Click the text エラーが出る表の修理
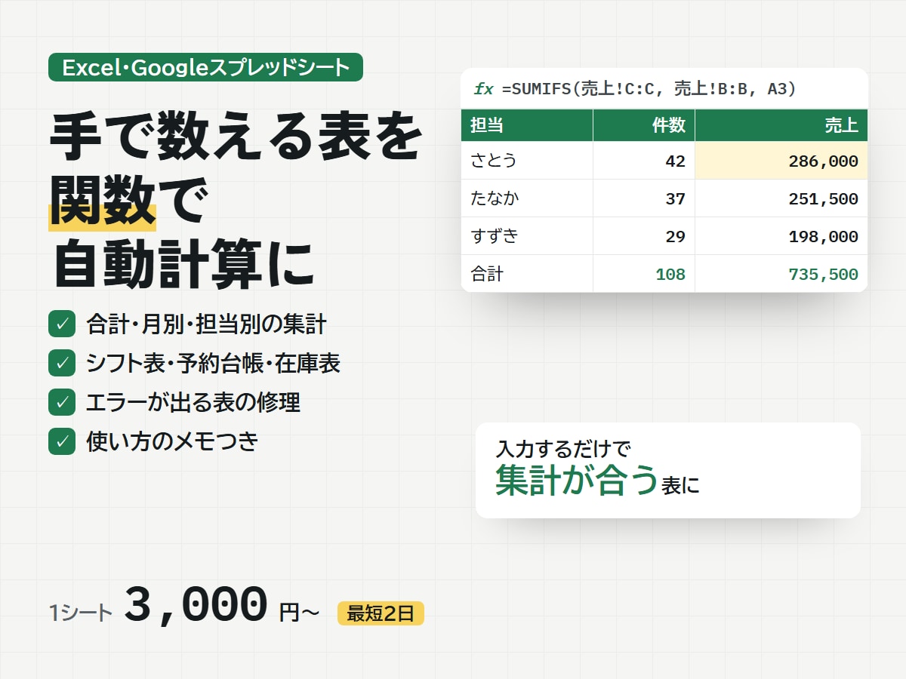This screenshot has width=906, height=679. [193, 402]
